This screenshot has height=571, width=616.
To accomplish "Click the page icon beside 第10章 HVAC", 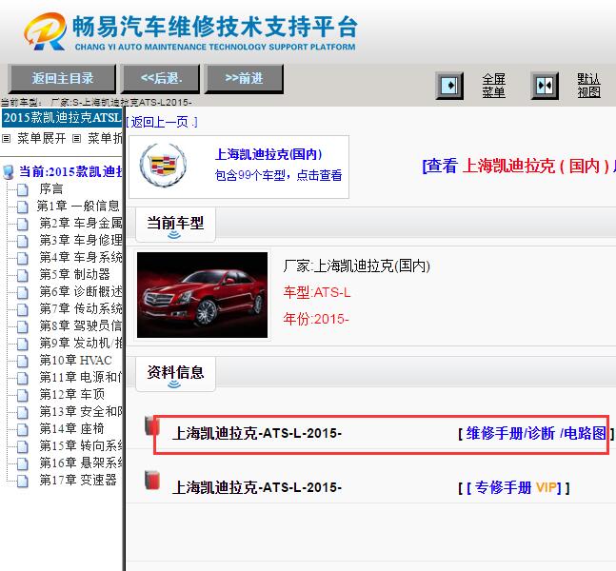I will [23, 361].
